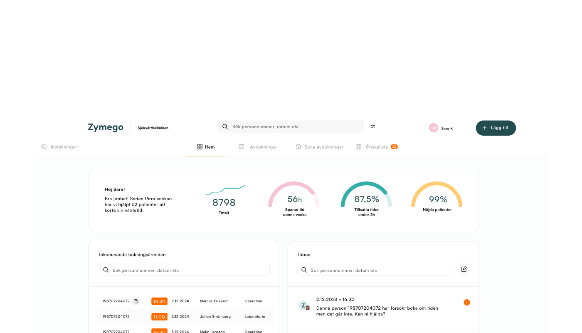Viewport: 582px width, 333px height.
Task: Click the Sjukvårdskliniken clinic label
Action: pyautogui.click(x=153, y=128)
